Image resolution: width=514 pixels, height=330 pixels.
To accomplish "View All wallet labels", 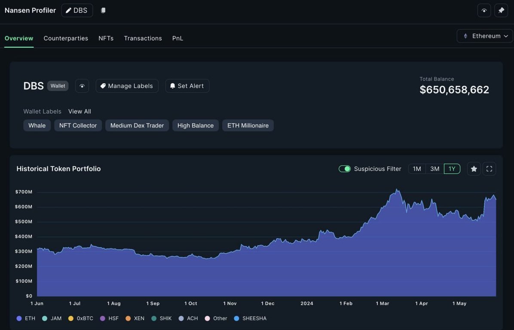I will 80,111.
